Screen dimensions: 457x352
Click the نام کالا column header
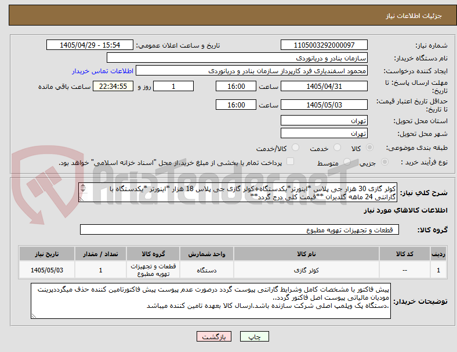(x=306, y=254)
